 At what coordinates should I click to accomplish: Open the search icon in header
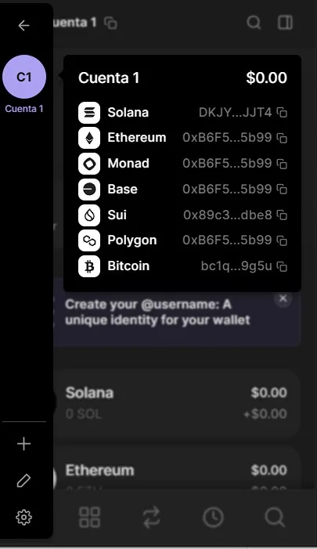(x=254, y=23)
